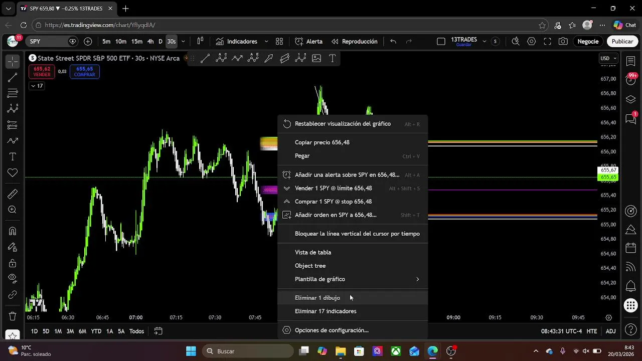Select the 30s timeframe

click(172, 42)
